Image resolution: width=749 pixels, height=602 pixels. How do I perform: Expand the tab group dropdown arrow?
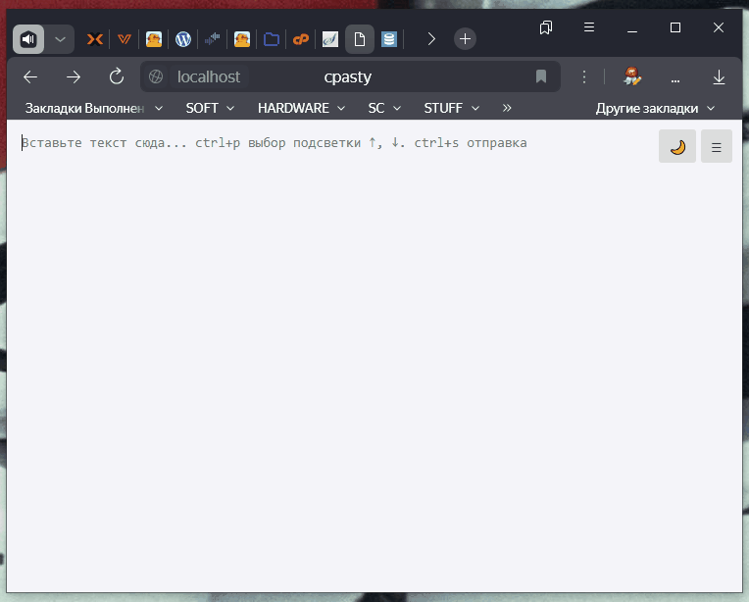pos(60,39)
